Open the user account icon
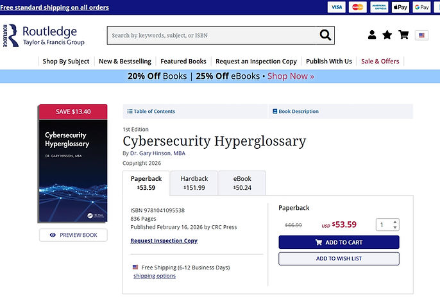The width and height of the screenshot is (440, 297). (x=372, y=35)
